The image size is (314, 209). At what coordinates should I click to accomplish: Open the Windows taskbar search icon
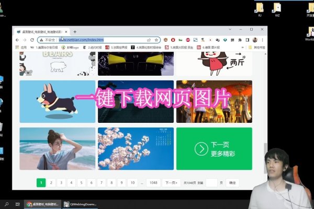tap(7, 204)
